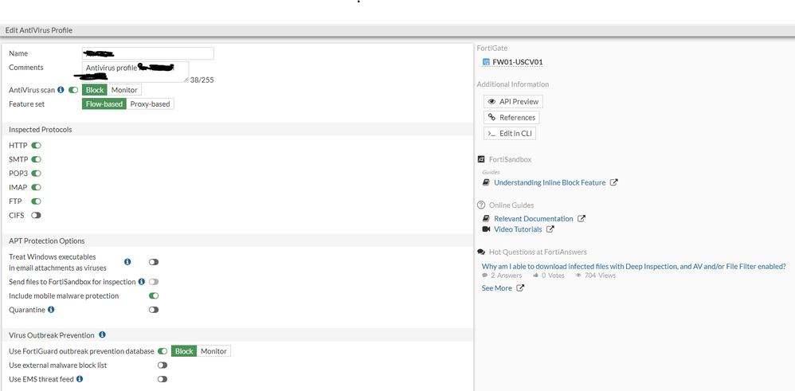Toggle the HTTP inspected protocol switch
This screenshot has width=795, height=391.
(36, 146)
